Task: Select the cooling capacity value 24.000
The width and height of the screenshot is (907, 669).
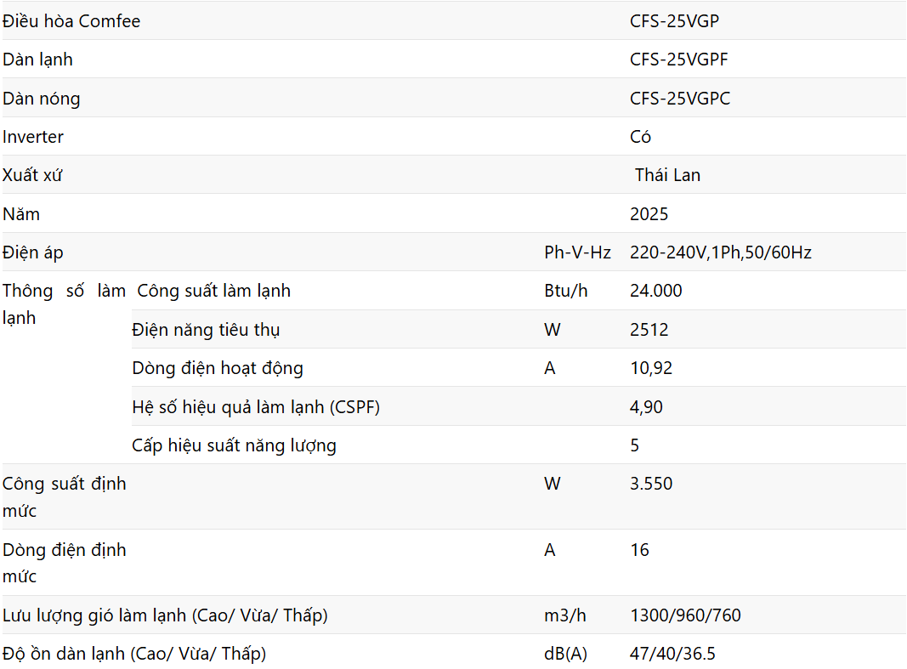Action: (x=655, y=291)
